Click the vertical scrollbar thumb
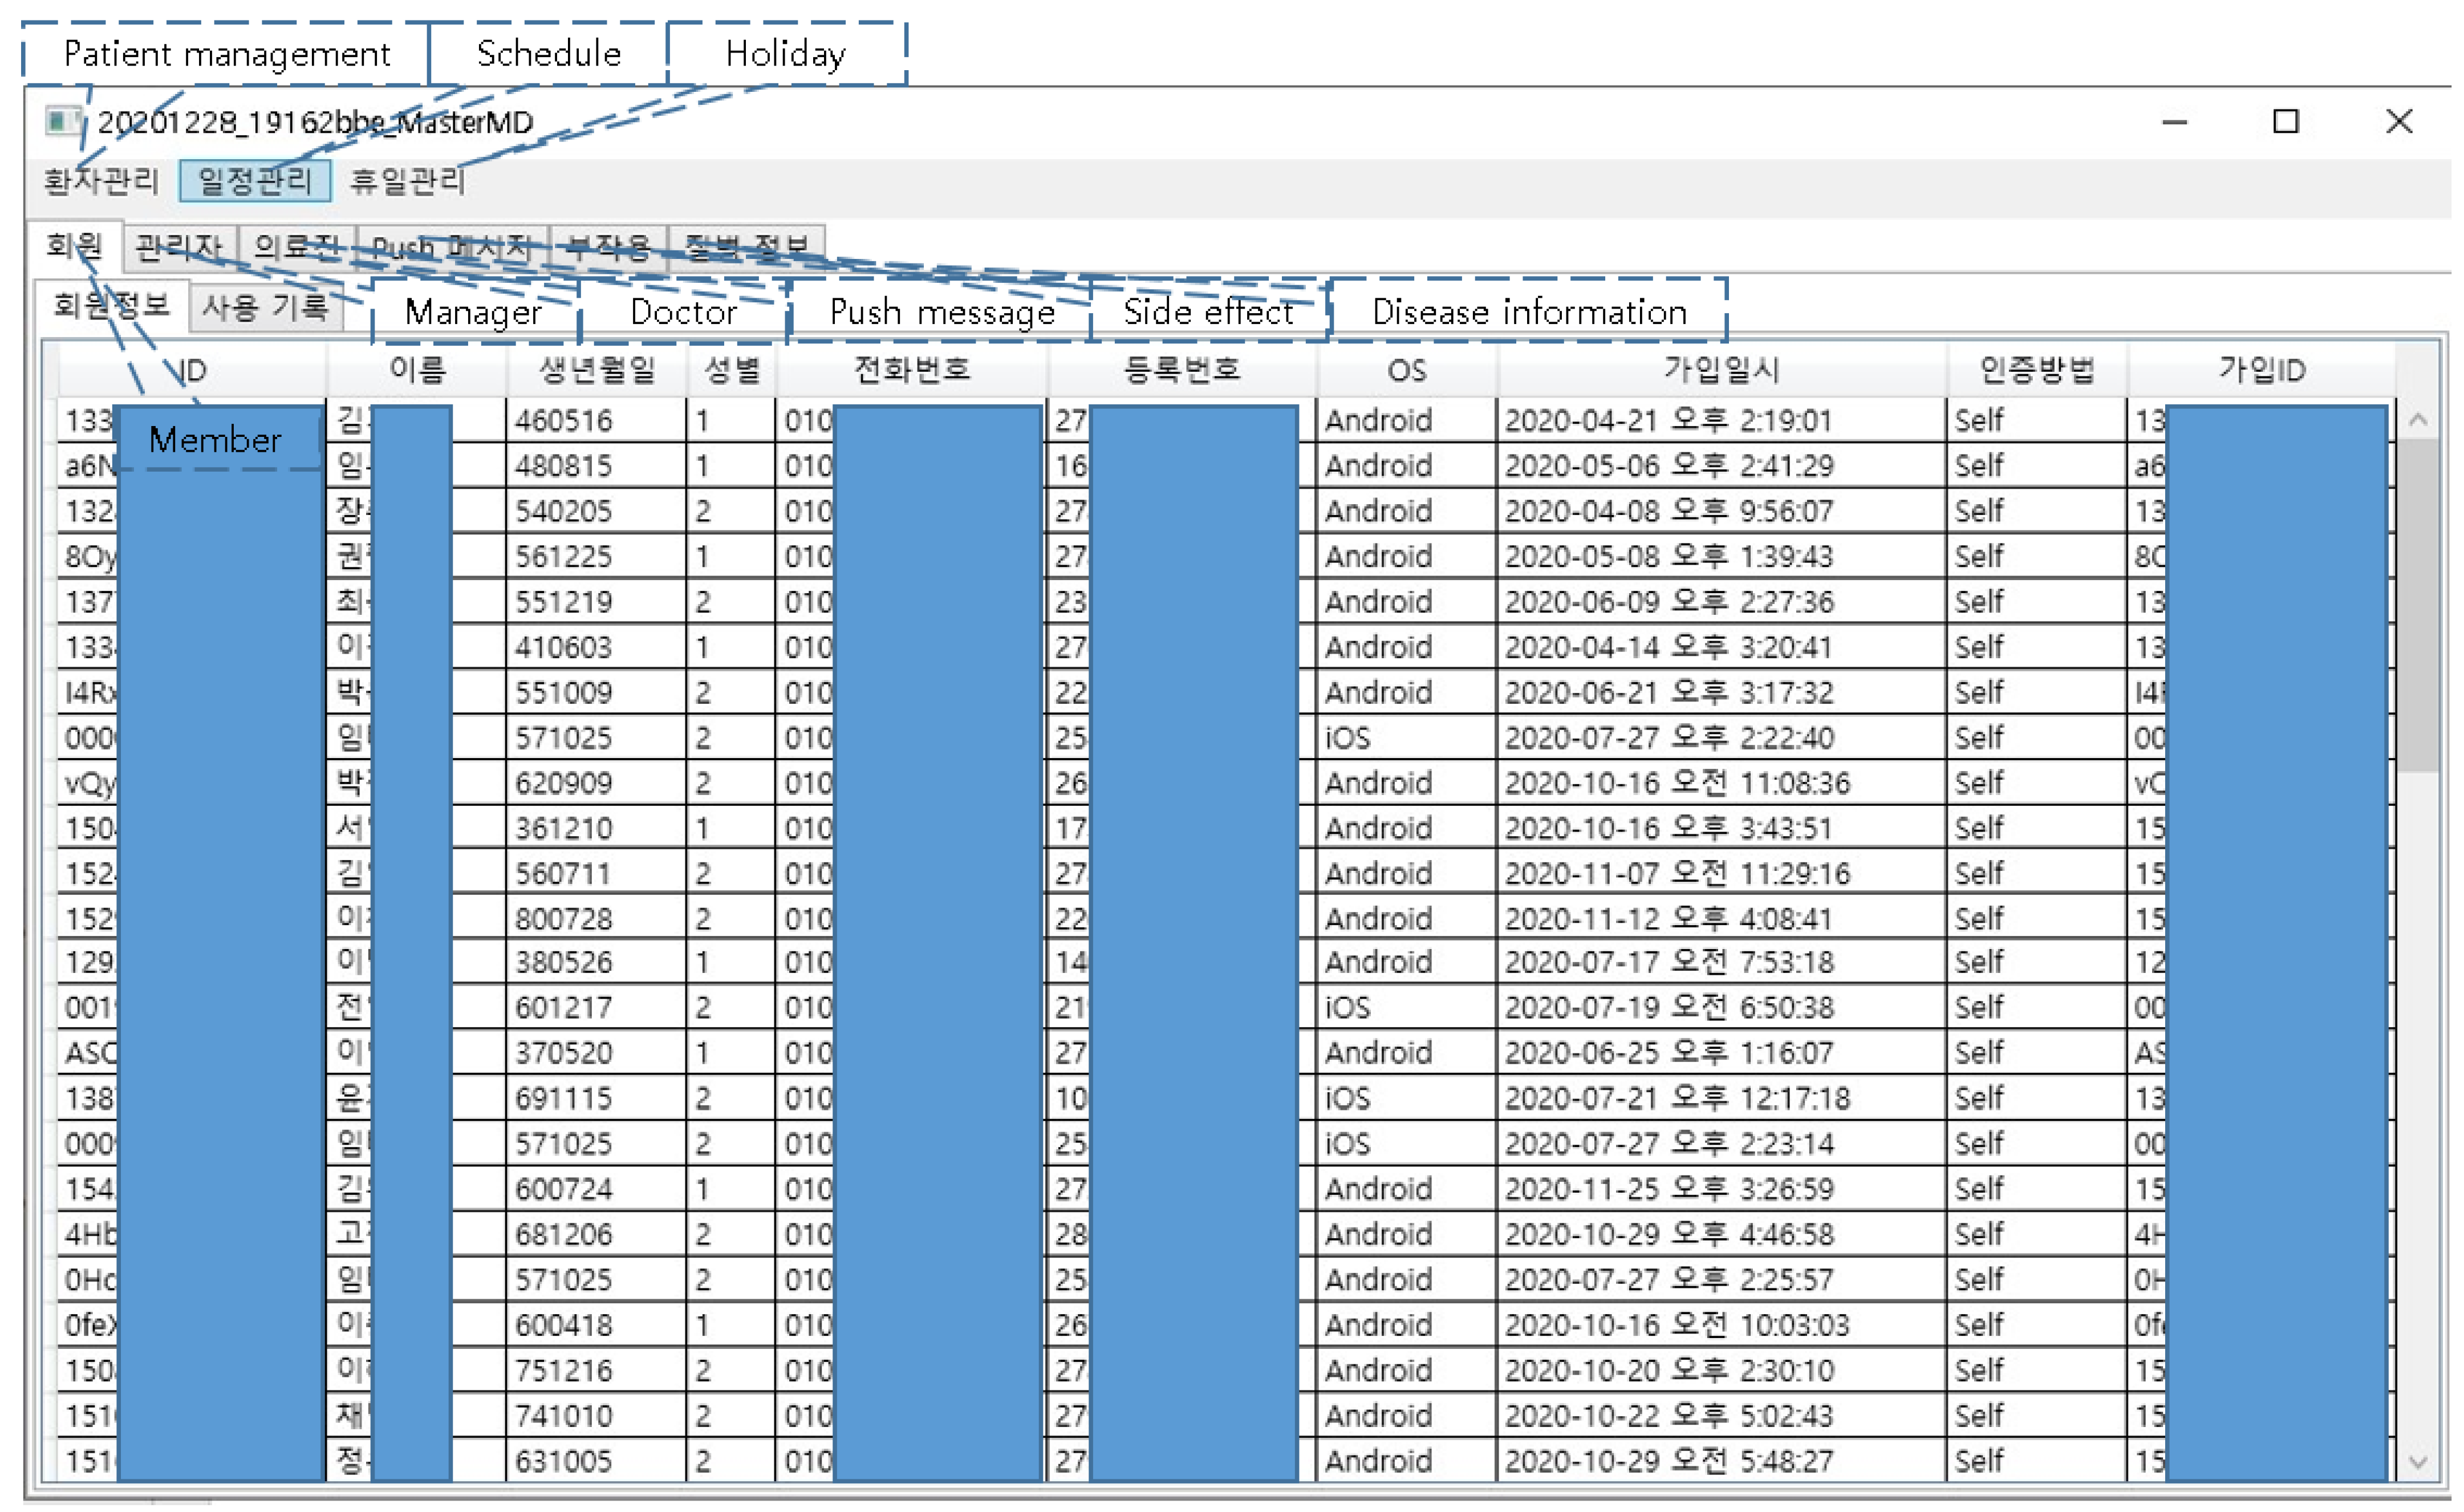The image size is (2464, 1512). (2419, 605)
